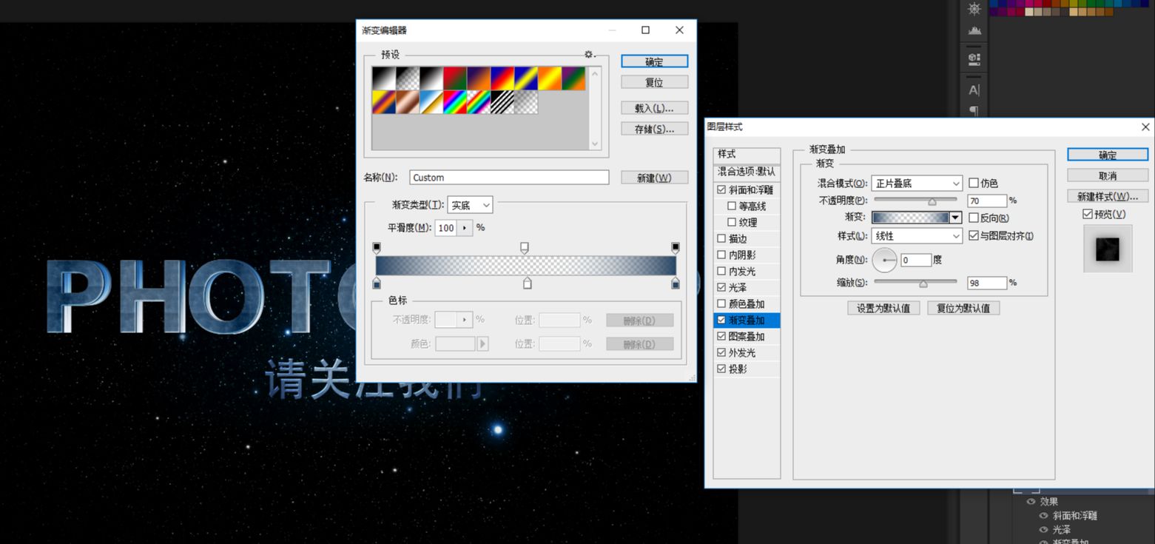Open the Histogram panel icon
The height and width of the screenshot is (544, 1155).
pos(974,31)
